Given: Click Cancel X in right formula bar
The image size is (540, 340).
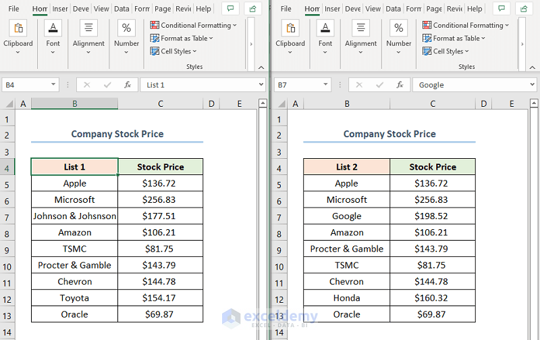Looking at the screenshot, I should pyautogui.click(x=359, y=84).
